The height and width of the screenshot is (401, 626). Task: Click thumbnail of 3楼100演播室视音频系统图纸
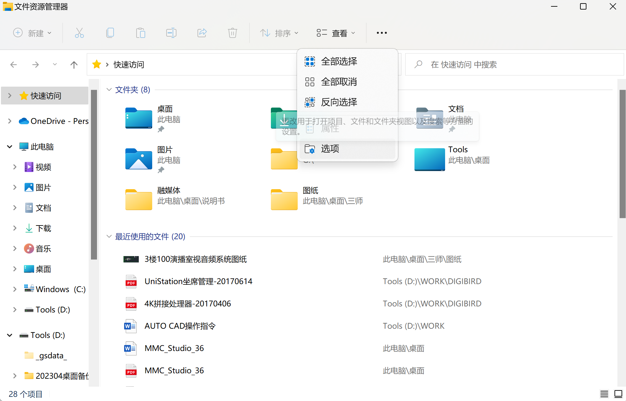pos(131,259)
